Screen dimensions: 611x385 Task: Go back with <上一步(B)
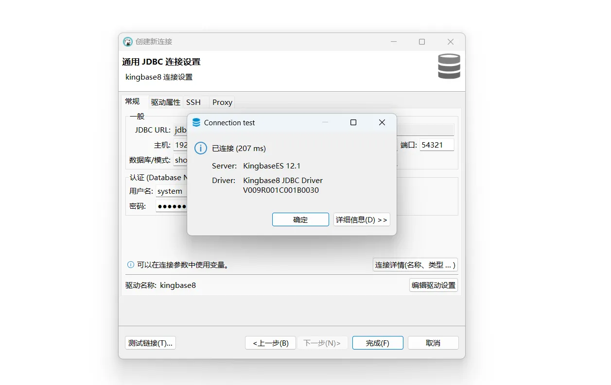pos(271,343)
